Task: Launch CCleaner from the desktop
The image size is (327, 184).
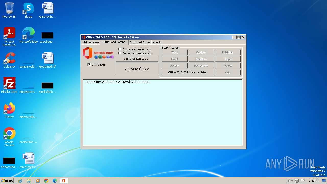Action: pos(9,60)
